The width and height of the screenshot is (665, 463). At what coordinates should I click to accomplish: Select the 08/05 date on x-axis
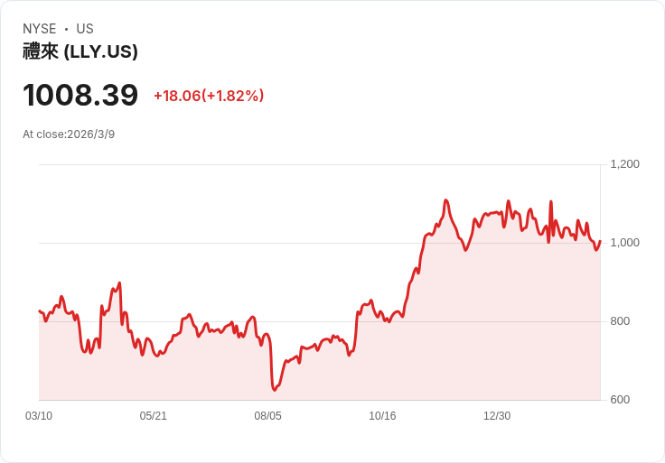click(x=268, y=416)
